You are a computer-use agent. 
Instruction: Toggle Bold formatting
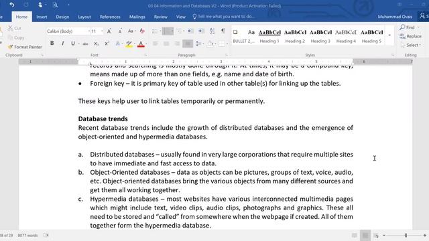(x=52, y=43)
